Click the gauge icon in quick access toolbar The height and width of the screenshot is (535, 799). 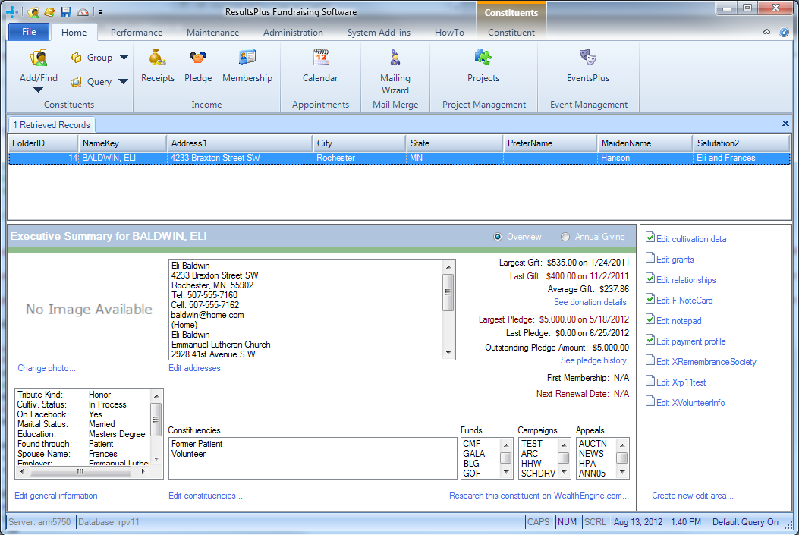(x=83, y=11)
